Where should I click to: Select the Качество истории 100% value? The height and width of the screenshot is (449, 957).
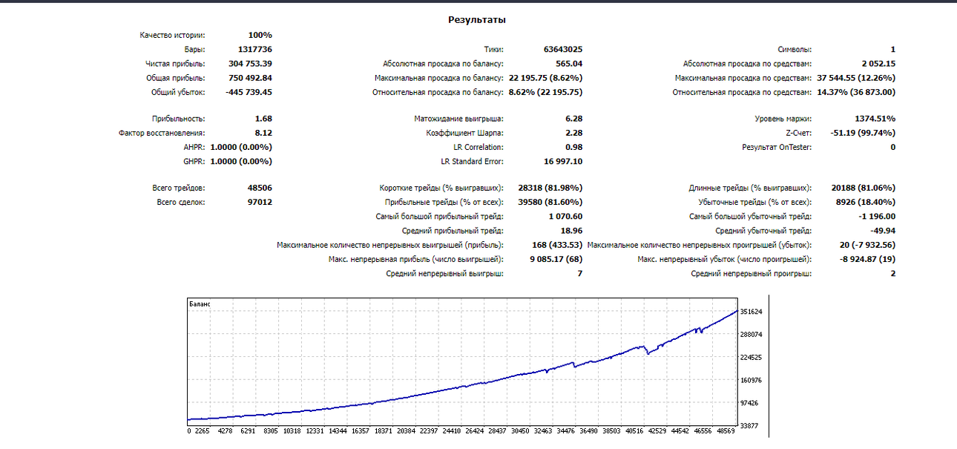(x=260, y=35)
